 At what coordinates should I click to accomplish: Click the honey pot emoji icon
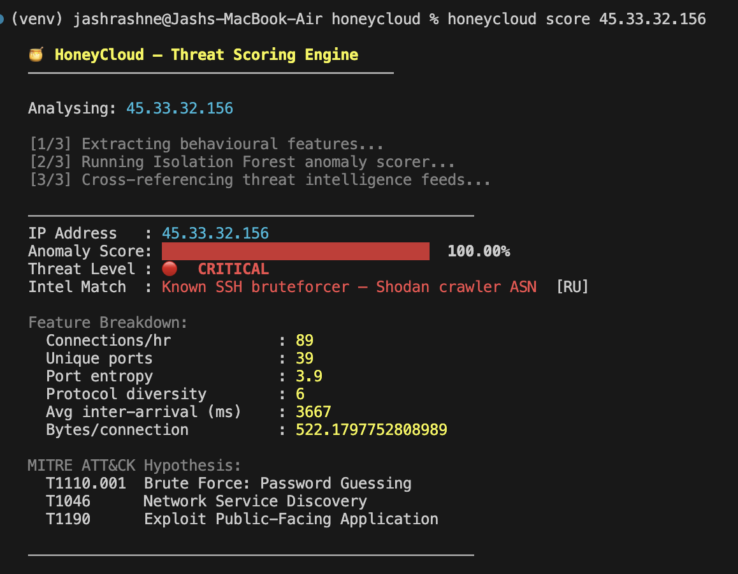click(x=36, y=55)
